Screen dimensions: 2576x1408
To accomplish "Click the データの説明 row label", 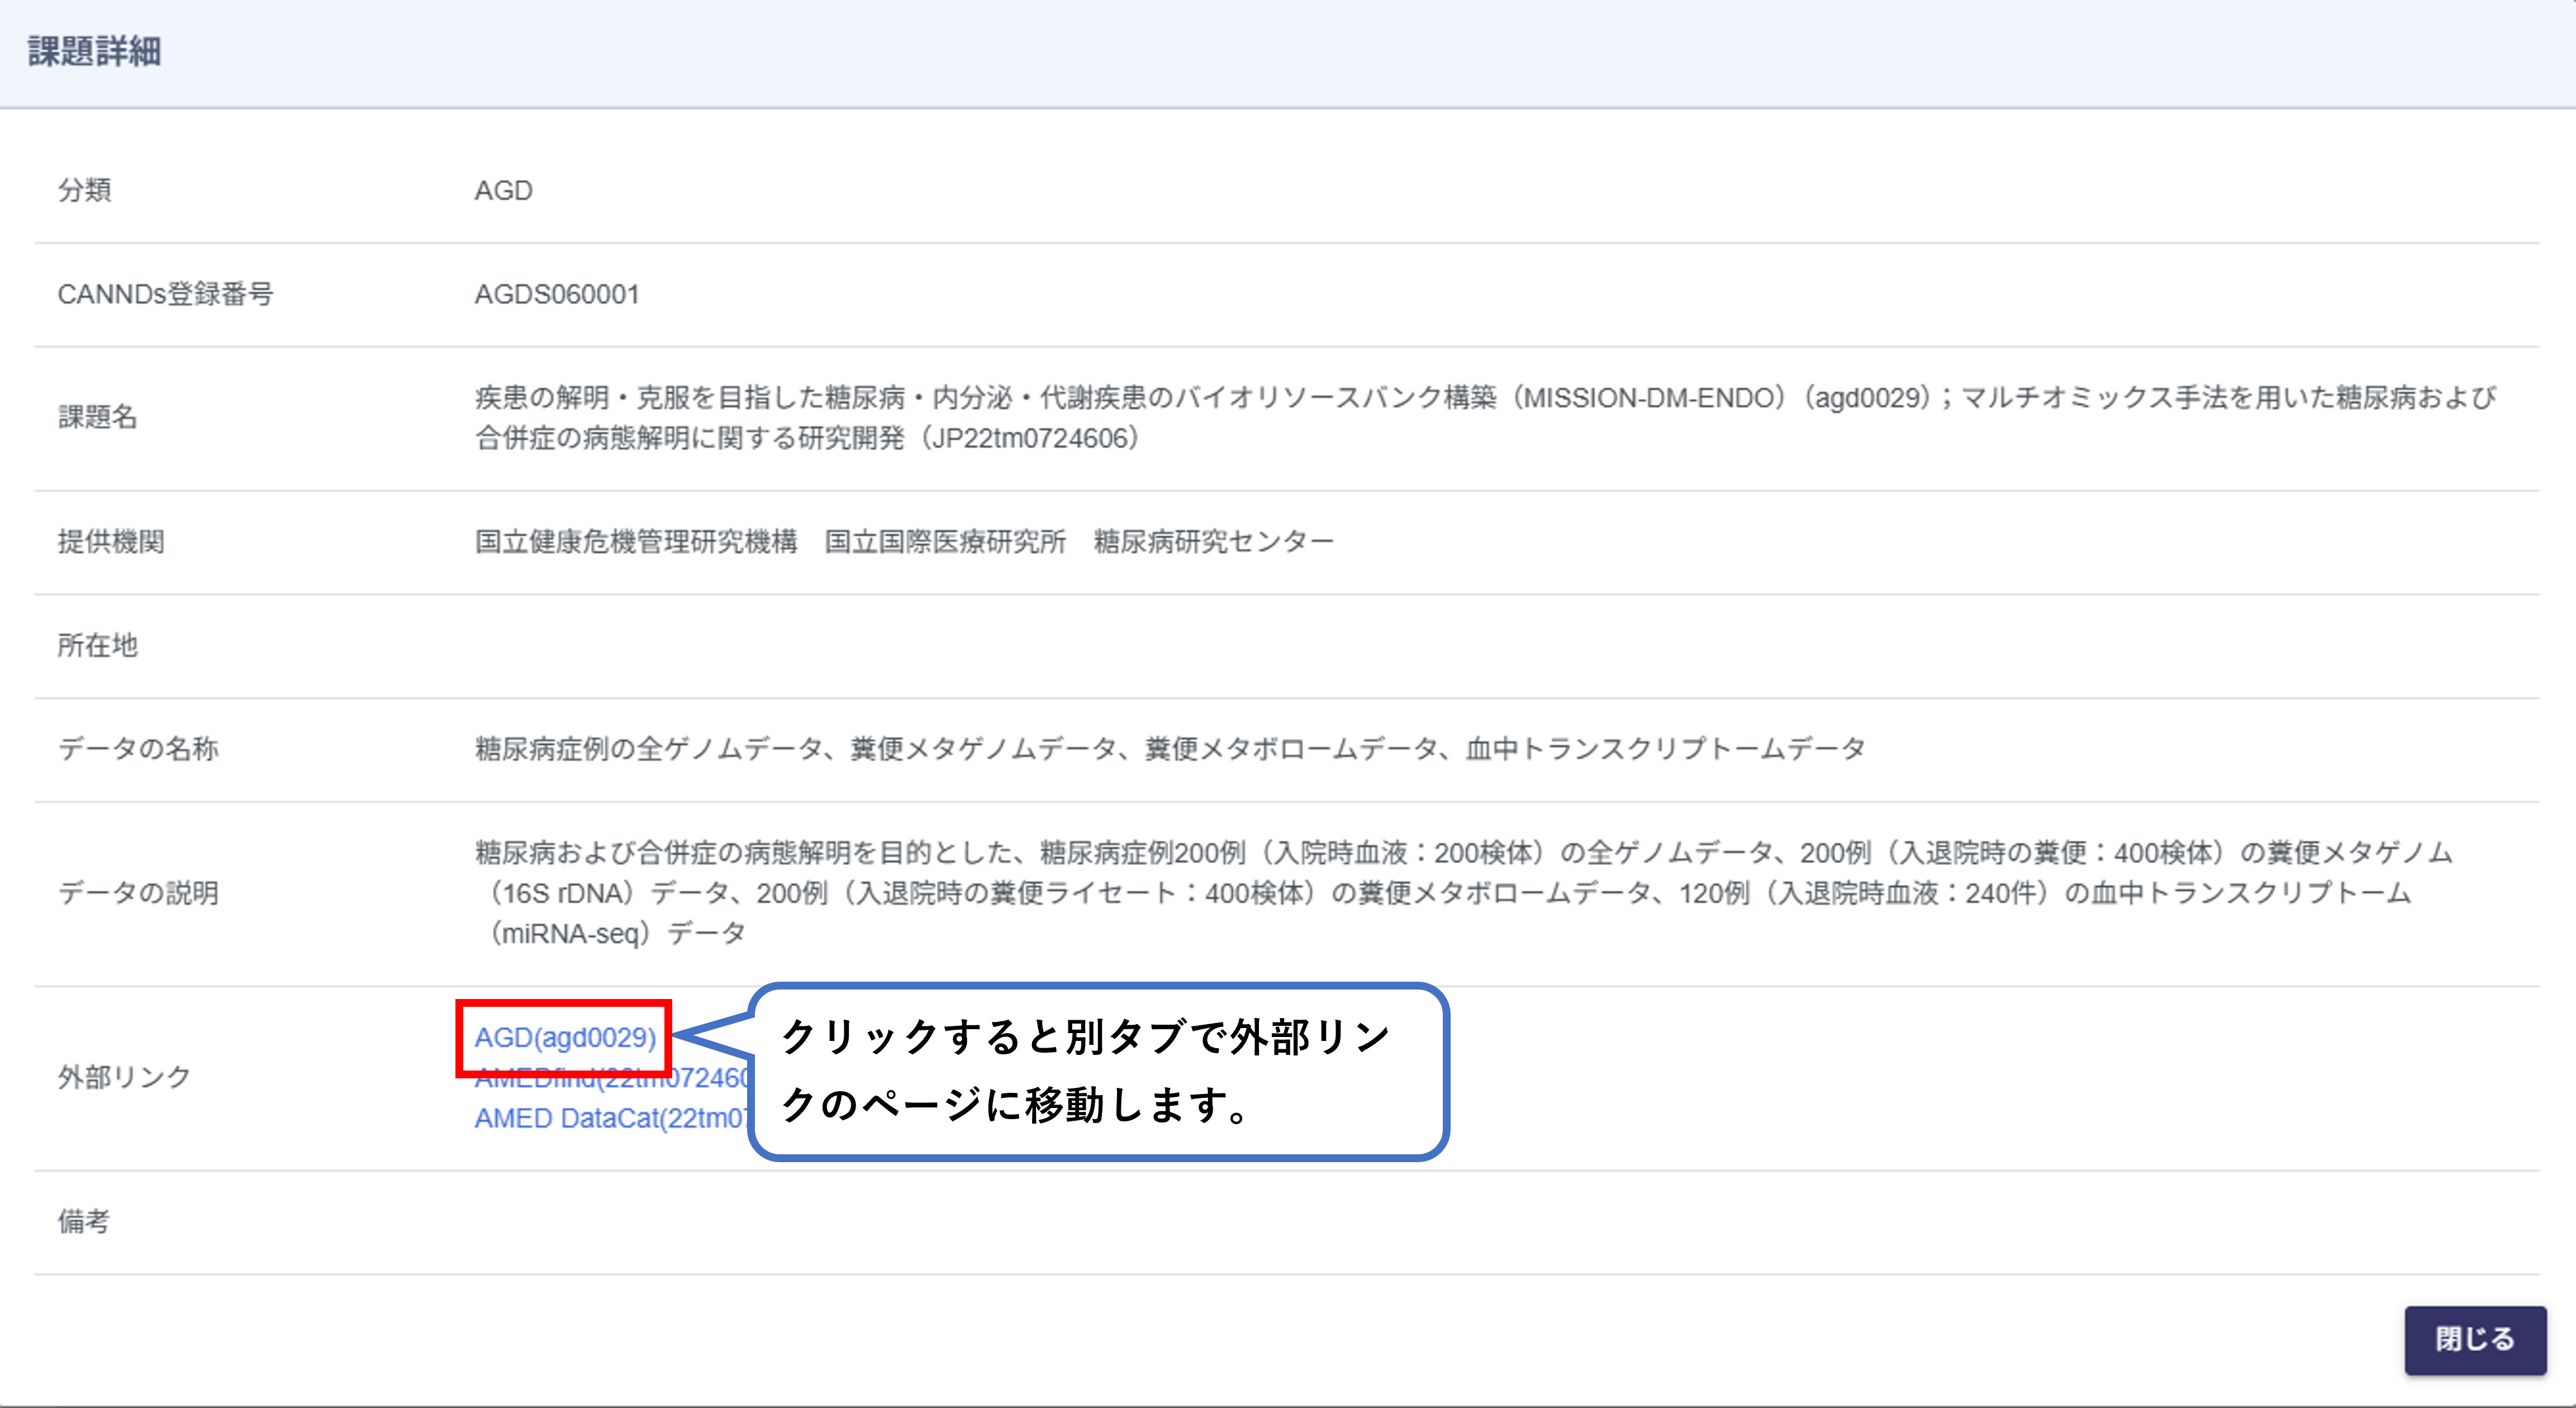I will (x=137, y=892).
